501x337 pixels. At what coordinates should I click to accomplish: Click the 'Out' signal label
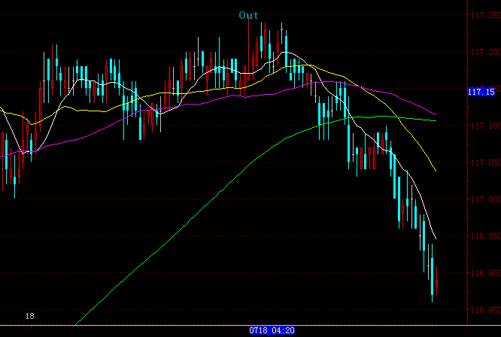[x=248, y=15]
